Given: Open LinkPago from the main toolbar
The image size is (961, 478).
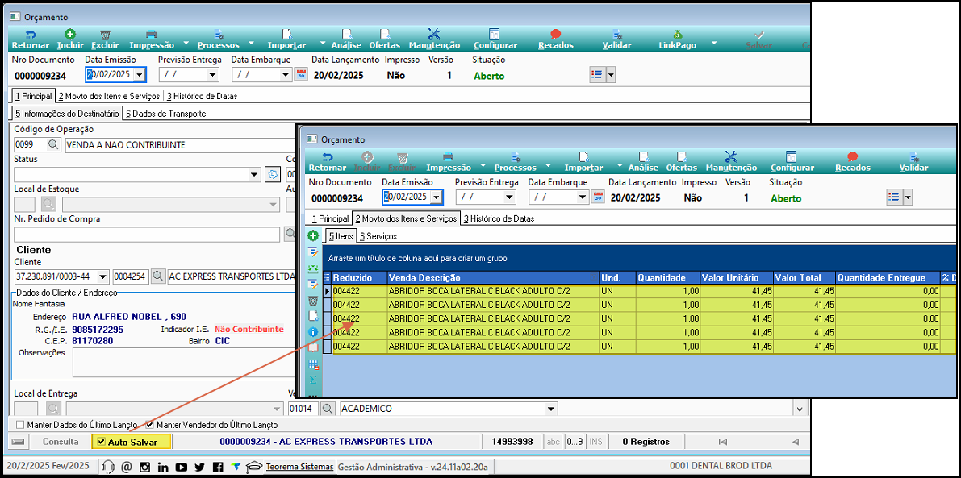Looking at the screenshot, I should point(677,39).
